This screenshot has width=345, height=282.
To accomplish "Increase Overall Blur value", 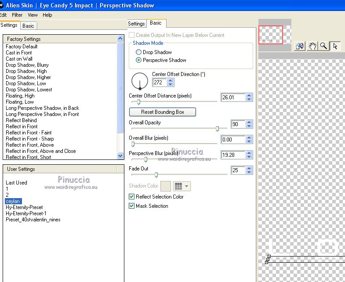I will [249, 137].
